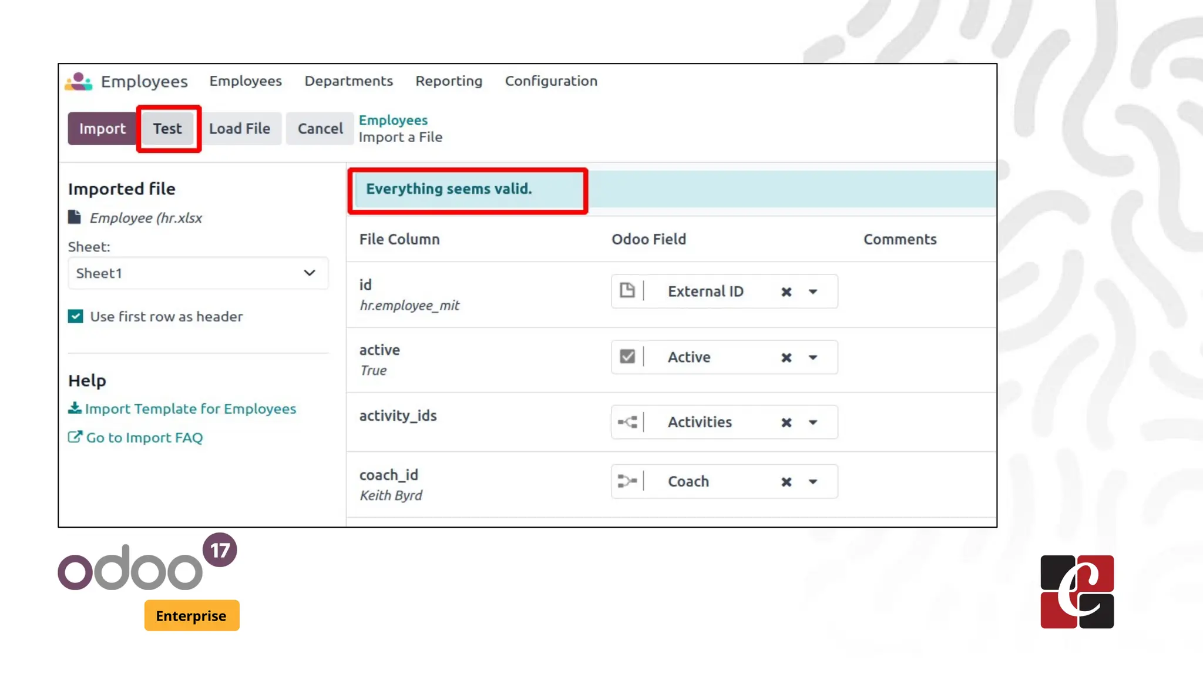The height and width of the screenshot is (677, 1203).
Task: Remove the Active field mapping
Action: tap(787, 358)
